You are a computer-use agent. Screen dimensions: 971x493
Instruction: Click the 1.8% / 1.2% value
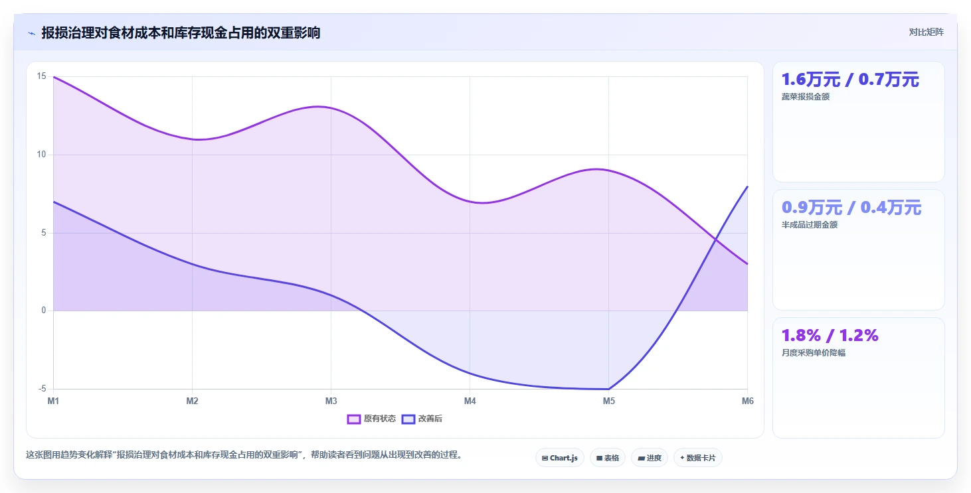coord(830,336)
